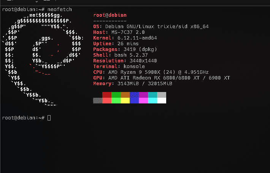Click the yellow color block
Viewport: 270px width, 173px height.
coord(125,100)
